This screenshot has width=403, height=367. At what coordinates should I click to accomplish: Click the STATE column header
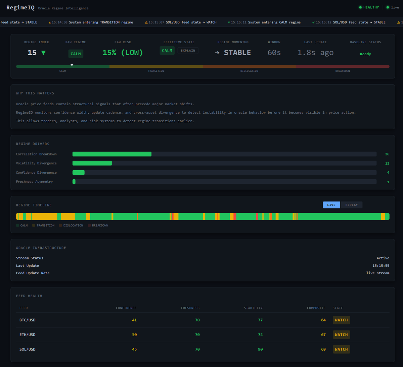pyautogui.click(x=338, y=308)
